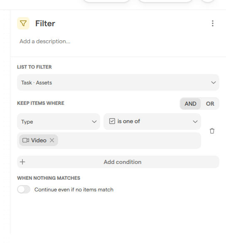226x243 pixels.
Task: Open the 'is one of' operator dropdown
Action: tap(152, 121)
